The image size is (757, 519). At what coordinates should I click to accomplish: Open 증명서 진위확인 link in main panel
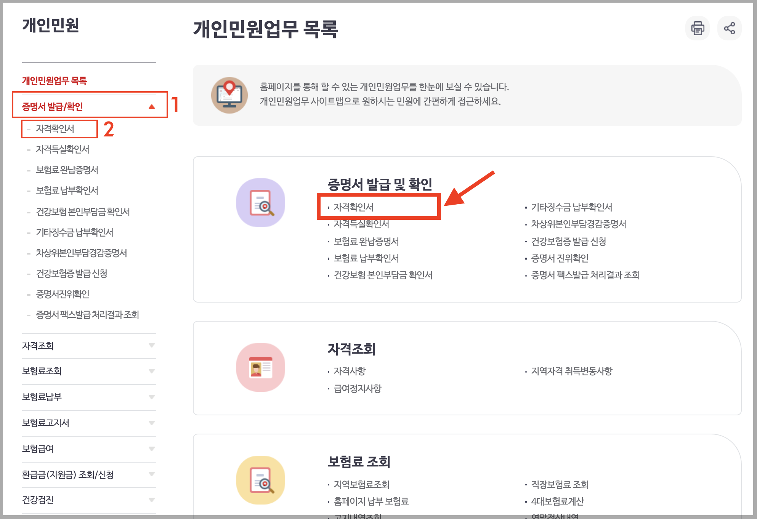(560, 258)
